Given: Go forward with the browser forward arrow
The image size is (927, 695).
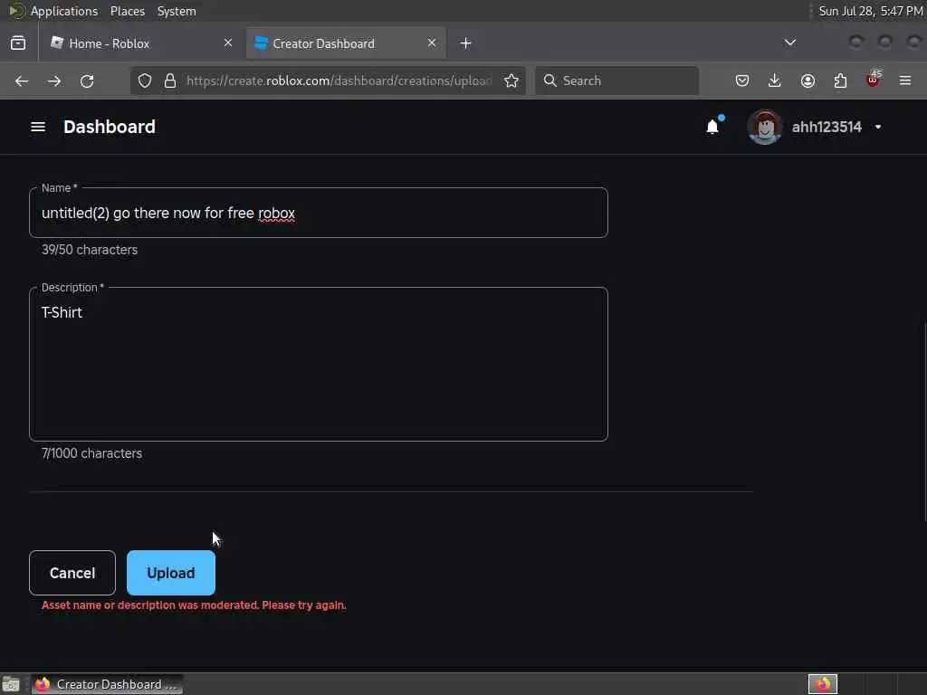Looking at the screenshot, I should tap(54, 81).
